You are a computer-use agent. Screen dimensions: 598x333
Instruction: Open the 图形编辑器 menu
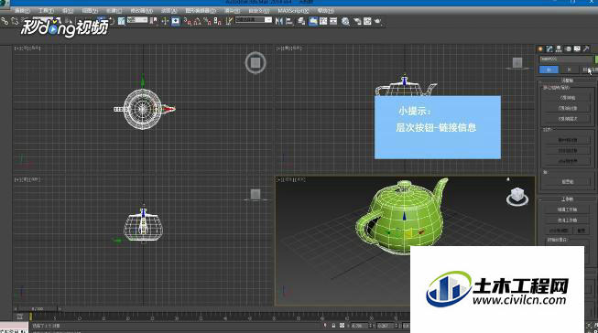coord(201,11)
